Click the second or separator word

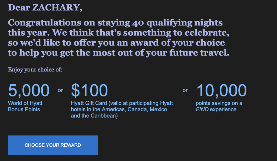tap(185, 90)
